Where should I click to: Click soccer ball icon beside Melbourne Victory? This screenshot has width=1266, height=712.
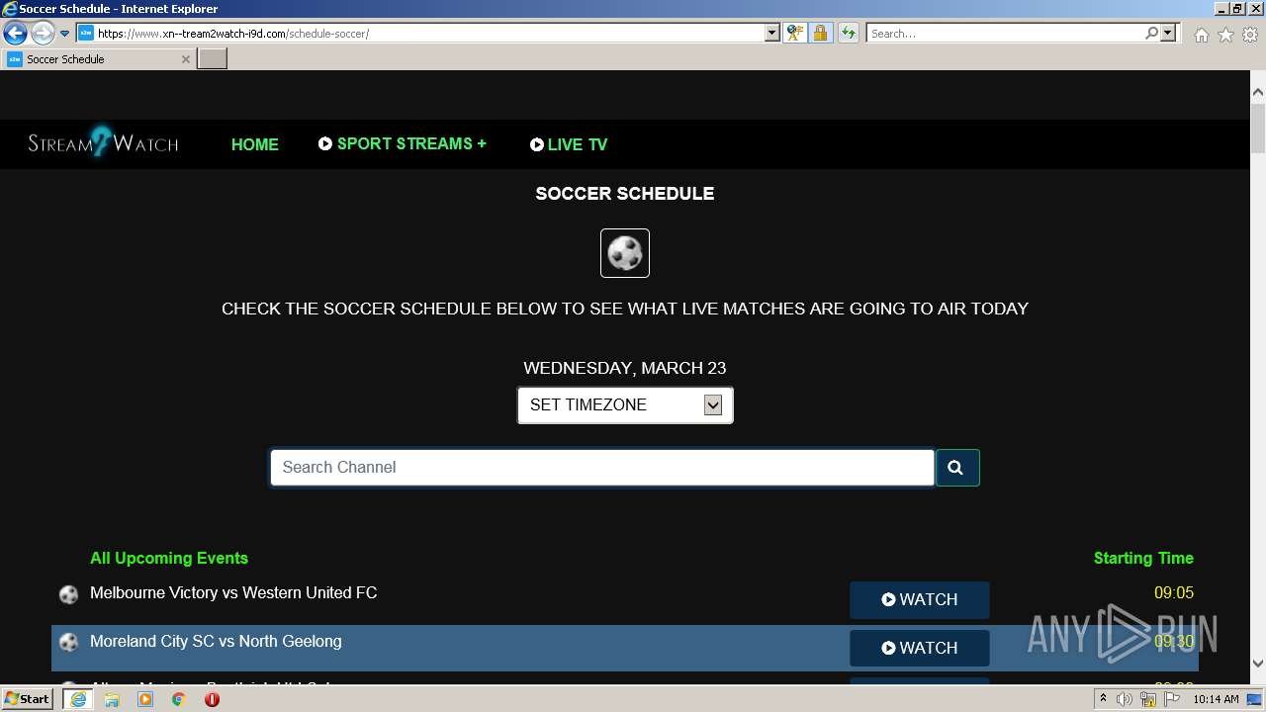tap(68, 594)
